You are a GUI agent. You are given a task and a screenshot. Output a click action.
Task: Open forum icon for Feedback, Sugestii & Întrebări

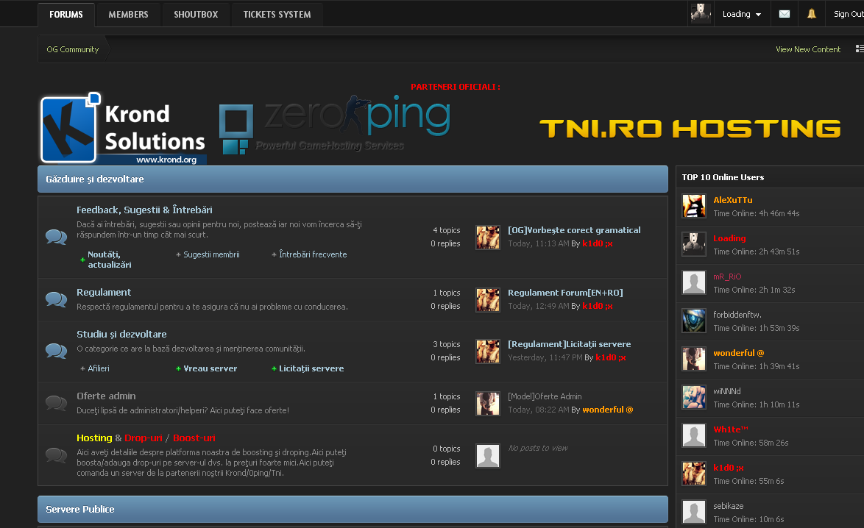click(56, 237)
